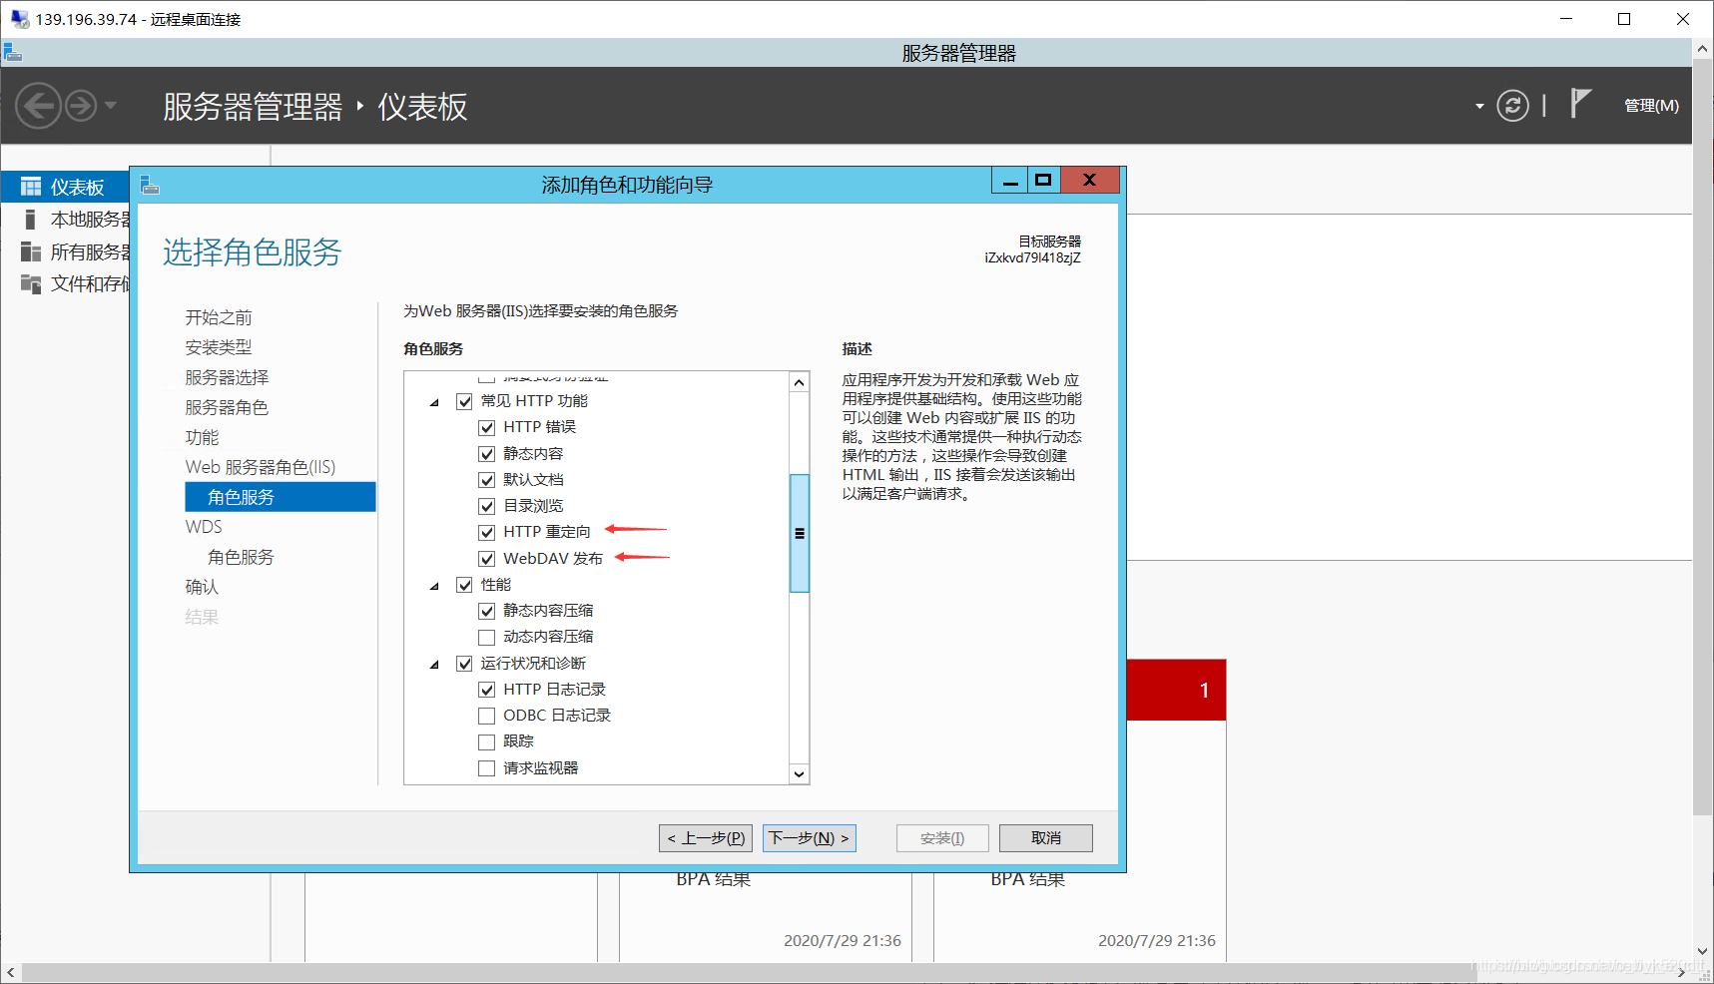Collapse the 常见 HTTP 功能 tree node

click(x=434, y=402)
